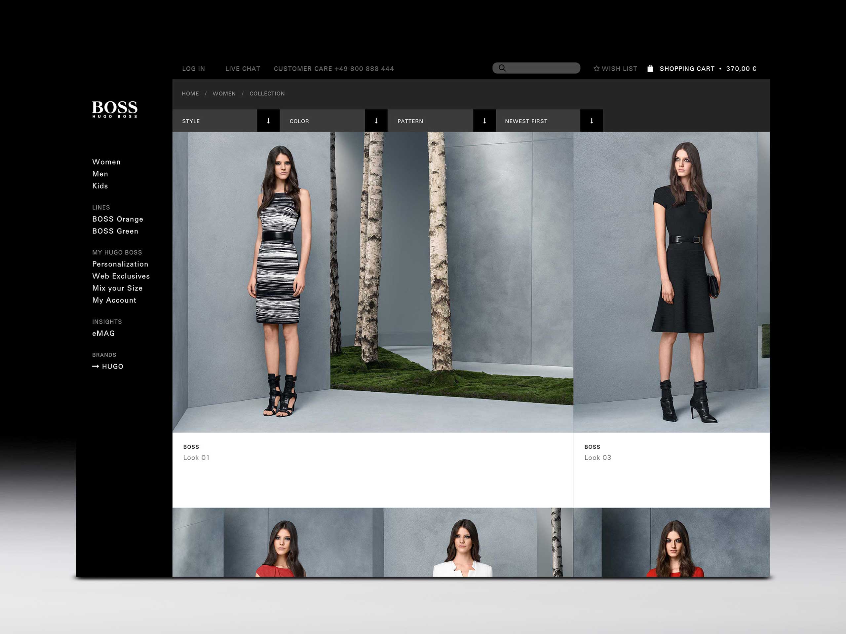Open the WISH LIST

pyautogui.click(x=619, y=69)
